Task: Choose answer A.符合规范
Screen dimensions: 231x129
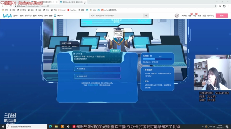Action: [98, 69]
